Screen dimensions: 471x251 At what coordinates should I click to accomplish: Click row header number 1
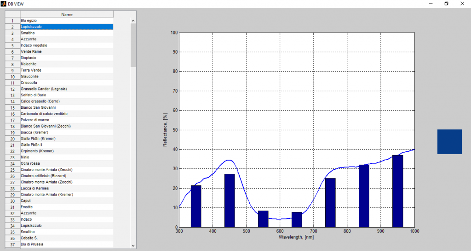click(12, 21)
